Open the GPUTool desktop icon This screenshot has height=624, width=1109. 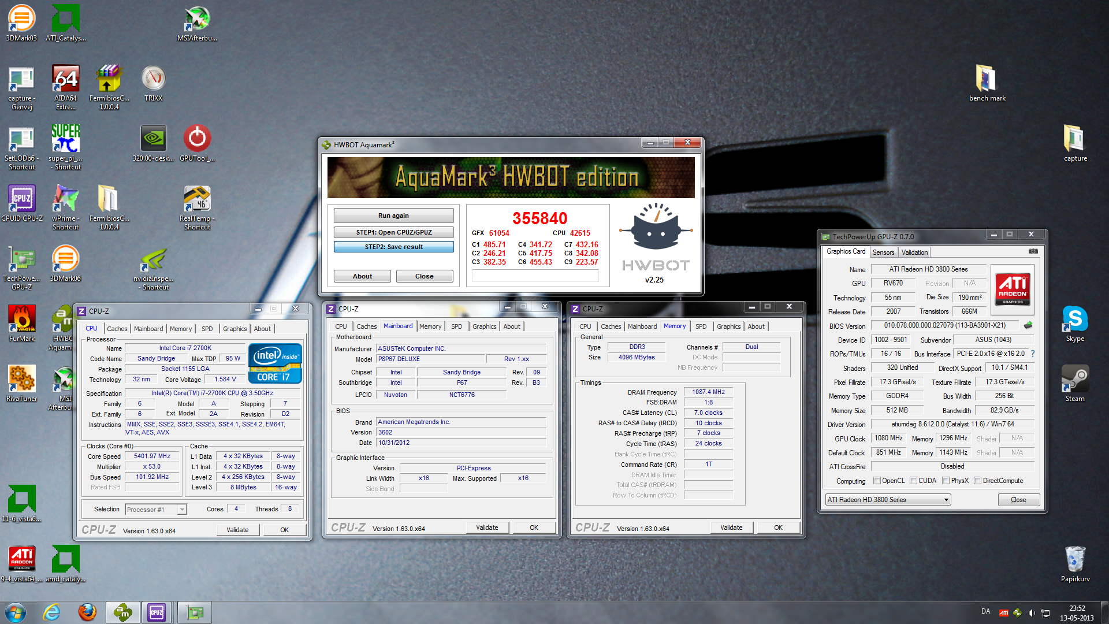[197, 143]
